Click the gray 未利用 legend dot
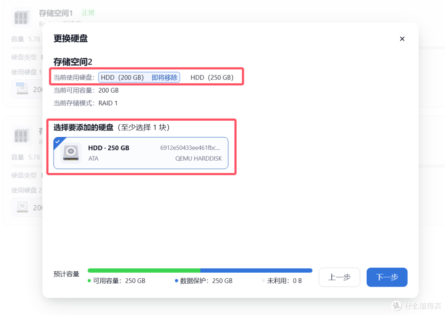The height and width of the screenshot is (315, 445). pyautogui.click(x=263, y=281)
